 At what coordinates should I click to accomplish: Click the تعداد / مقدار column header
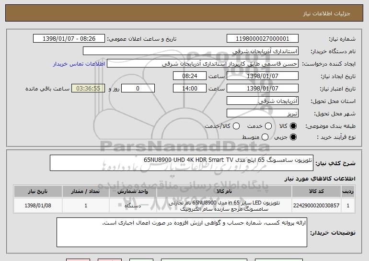click(x=86, y=192)
